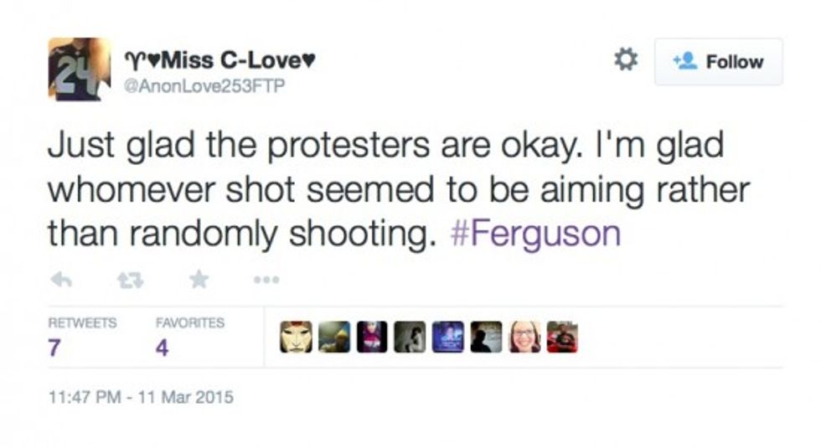Click the smiling woman with glasses avatar
Viewport: 821px width, 448px height.
click(524, 337)
